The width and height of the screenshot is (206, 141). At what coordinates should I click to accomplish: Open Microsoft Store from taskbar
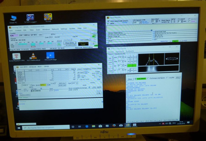pyautogui.click(x=100, y=126)
